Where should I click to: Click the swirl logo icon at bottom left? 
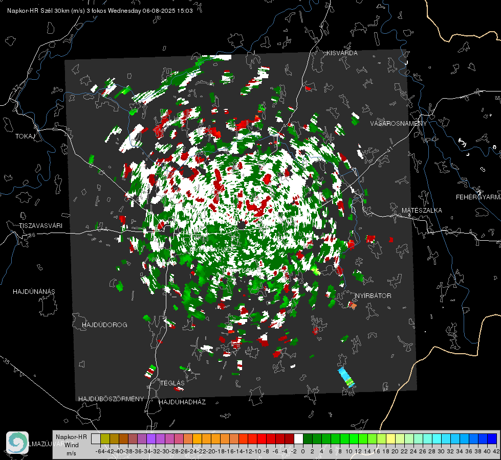coord(17,443)
